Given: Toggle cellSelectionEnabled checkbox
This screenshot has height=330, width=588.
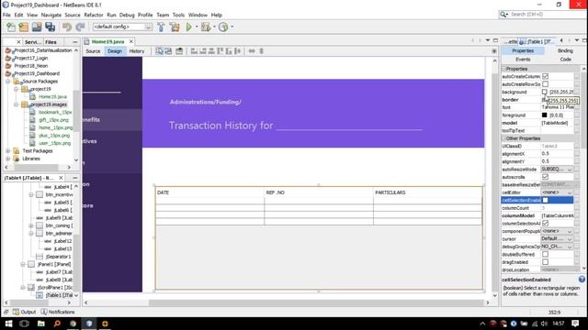Looking at the screenshot, I should 545,200.
